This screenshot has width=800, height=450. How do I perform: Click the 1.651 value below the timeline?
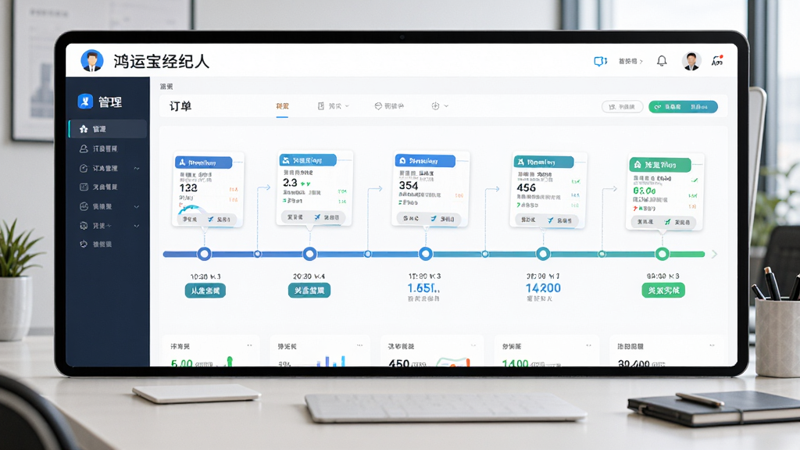423,288
